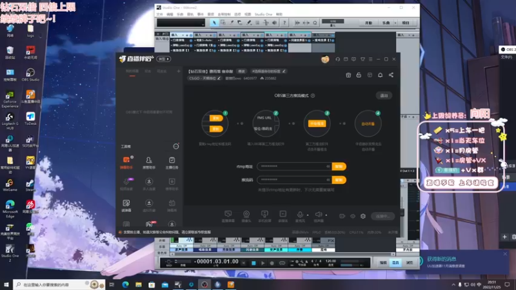Viewport: 516px width, 290px height.
Task: Click the 开始推流 button in step 3
Action: 317,124
